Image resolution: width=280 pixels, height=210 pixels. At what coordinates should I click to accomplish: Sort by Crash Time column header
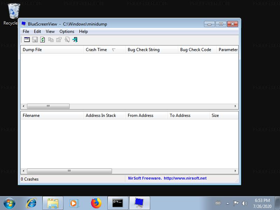(104, 50)
